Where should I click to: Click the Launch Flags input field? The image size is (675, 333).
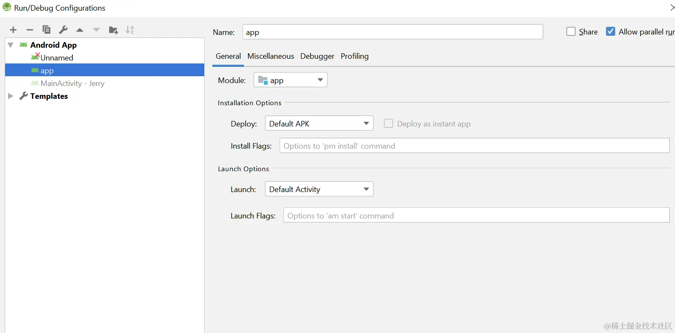point(477,215)
